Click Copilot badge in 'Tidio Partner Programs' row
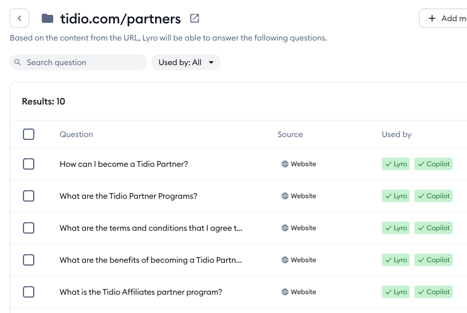 433,196
